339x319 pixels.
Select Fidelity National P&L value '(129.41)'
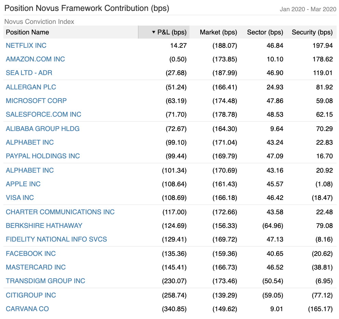pyautogui.click(x=174, y=239)
